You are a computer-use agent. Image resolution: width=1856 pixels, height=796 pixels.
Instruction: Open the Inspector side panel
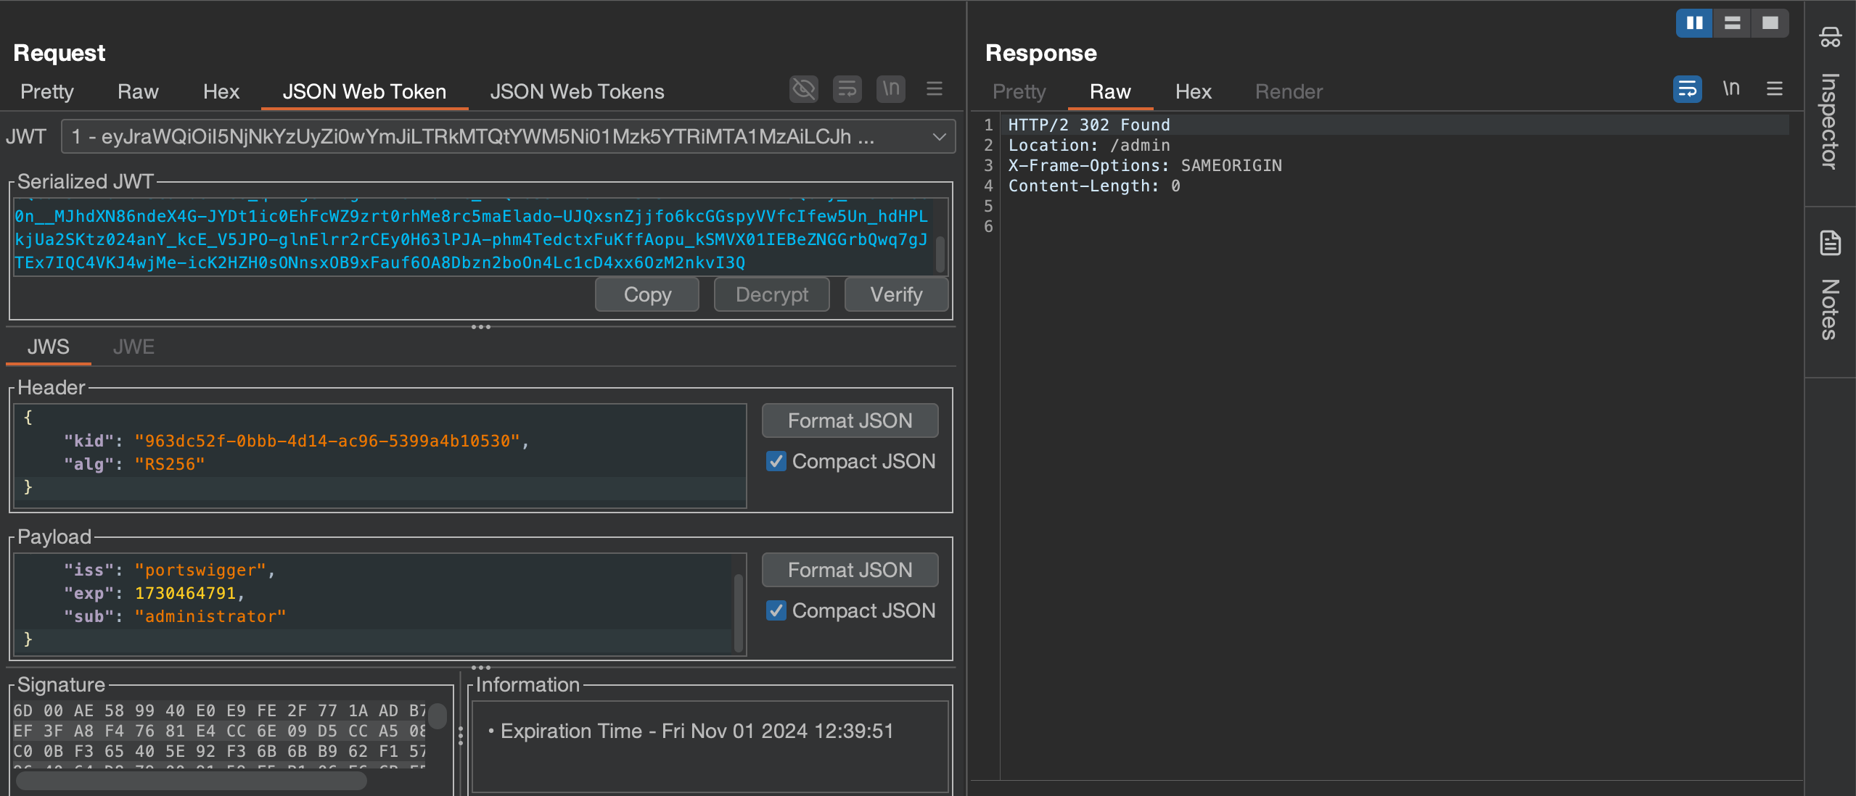(x=1829, y=101)
